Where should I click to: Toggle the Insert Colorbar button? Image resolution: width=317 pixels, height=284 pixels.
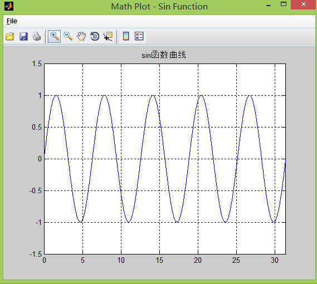click(126, 37)
